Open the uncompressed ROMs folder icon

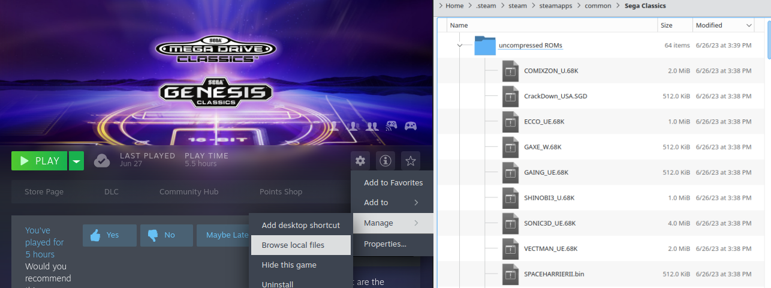point(485,46)
